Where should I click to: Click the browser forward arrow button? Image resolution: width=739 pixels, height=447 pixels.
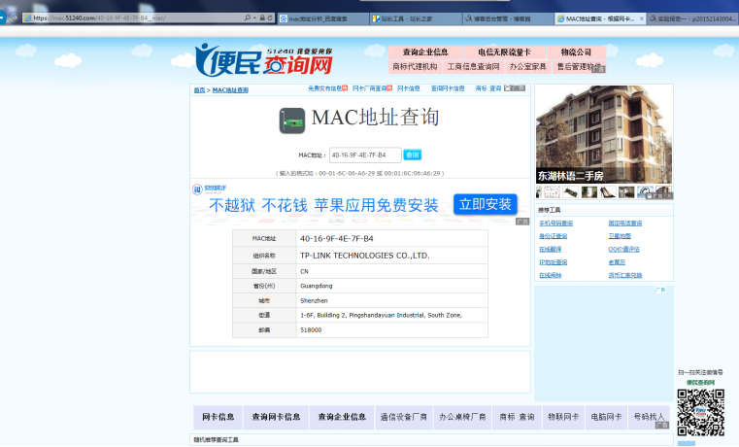pyautogui.click(x=15, y=17)
